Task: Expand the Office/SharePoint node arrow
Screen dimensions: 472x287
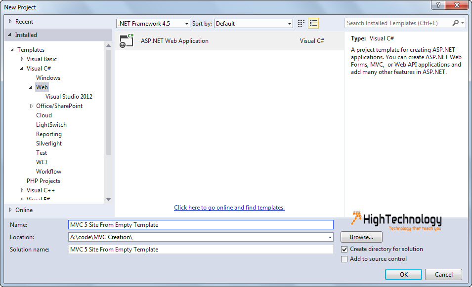Action: click(31, 106)
